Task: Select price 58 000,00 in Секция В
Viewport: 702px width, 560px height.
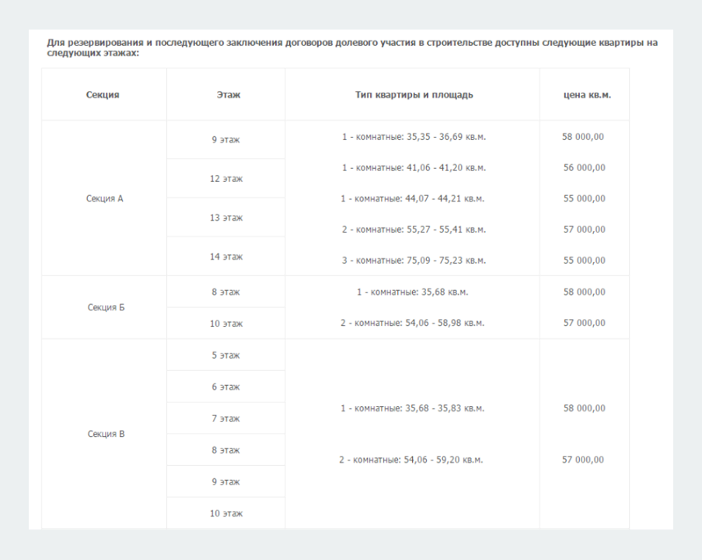Action: click(585, 408)
